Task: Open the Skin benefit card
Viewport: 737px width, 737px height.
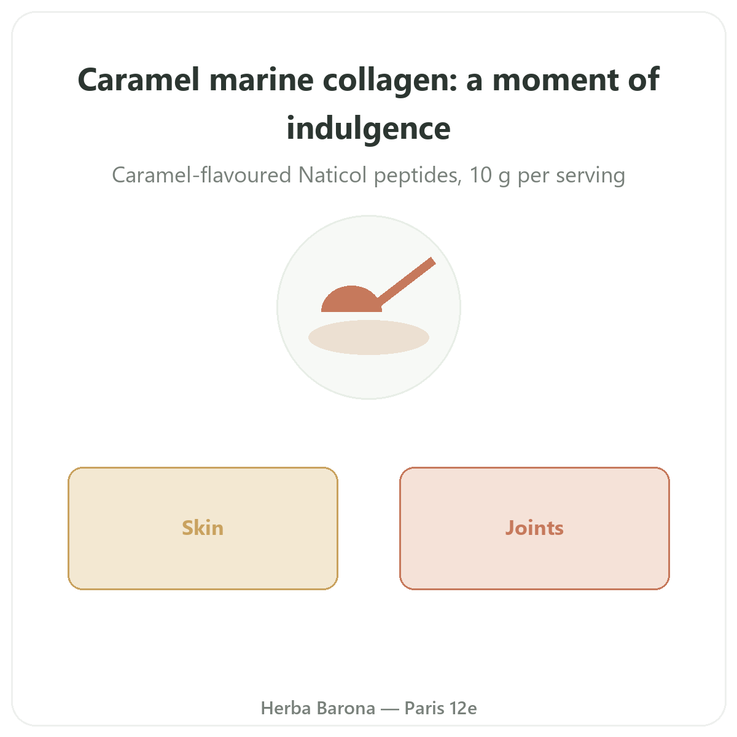Action: [x=203, y=528]
